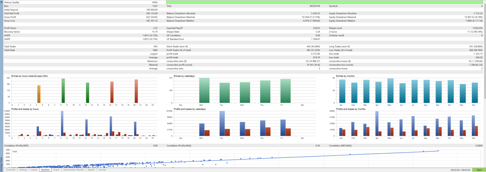Image resolution: width=486 pixels, height=172 pixels.
Task: Open the Overview tab
Action: tap(11, 170)
